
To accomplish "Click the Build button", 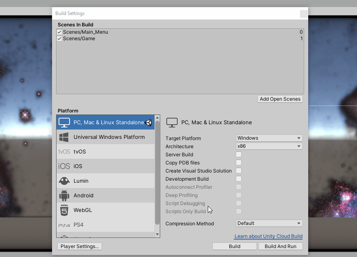I will tap(235, 246).
